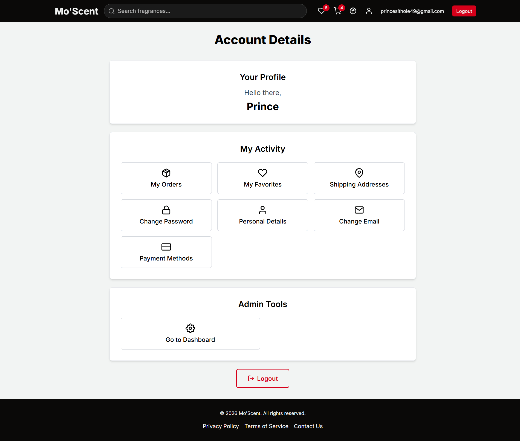Open Payment Methods
The width and height of the screenshot is (520, 441).
(x=166, y=252)
